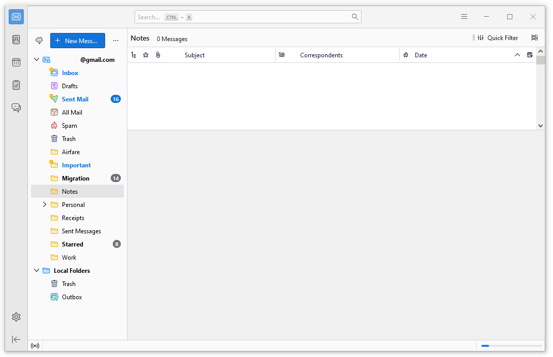
Task: Click the activity progress bar in status bar
Action: point(511,346)
